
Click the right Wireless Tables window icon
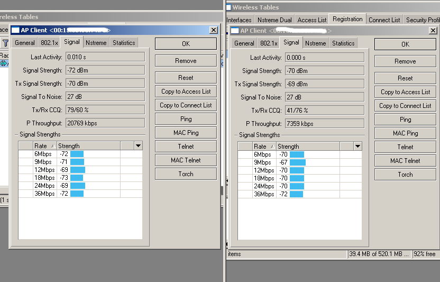tap(228, 7)
